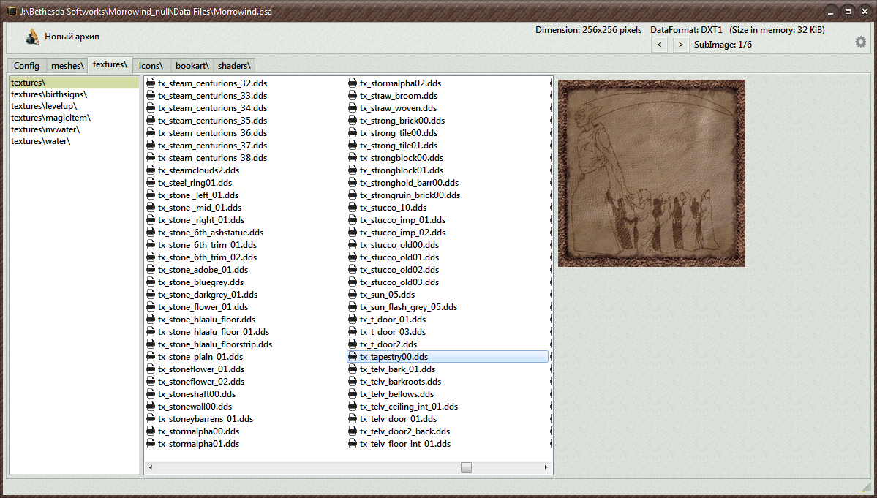Viewport: 877px width, 498px height.
Task: Switch to the Config tab
Action: point(27,65)
